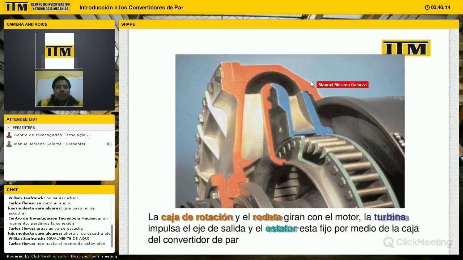This screenshot has width=463, height=260.
Task: Select the ITM logo camera thumbnail
Action: (59, 51)
